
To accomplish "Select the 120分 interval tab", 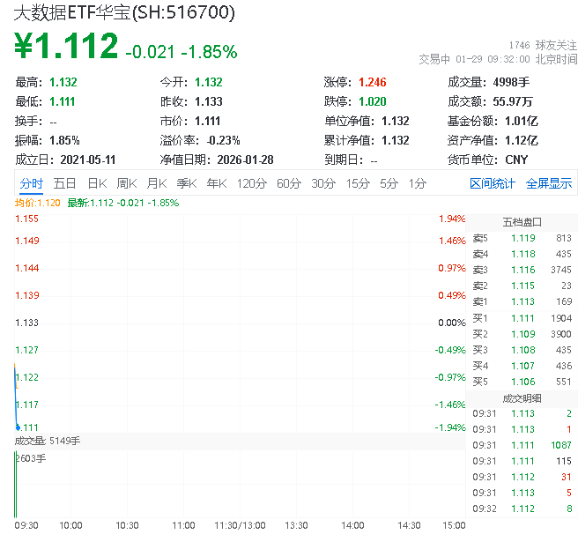I will click(251, 183).
